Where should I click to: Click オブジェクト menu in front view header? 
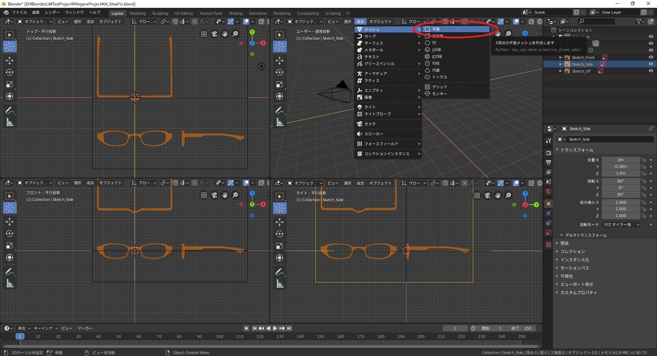pyautogui.click(x=111, y=182)
